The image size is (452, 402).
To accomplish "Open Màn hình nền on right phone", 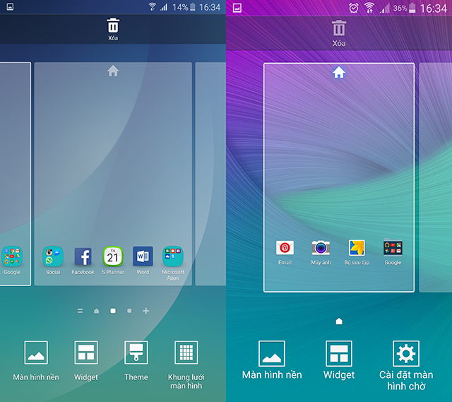I will [272, 360].
